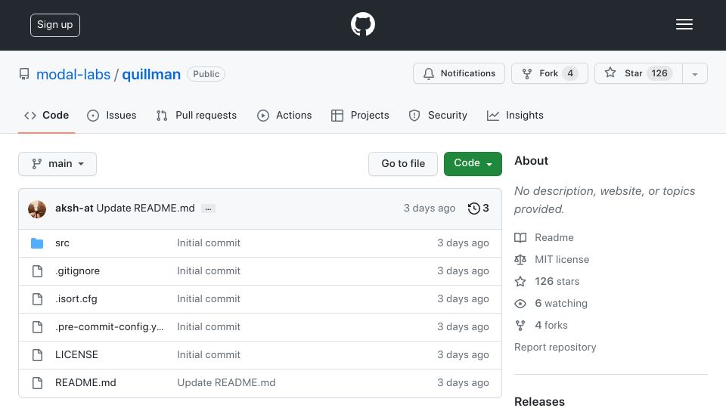Click the fork icon beside 4 forks

click(x=520, y=325)
